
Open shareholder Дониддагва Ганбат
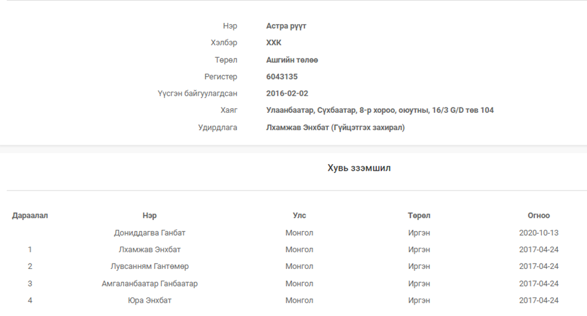tap(149, 233)
